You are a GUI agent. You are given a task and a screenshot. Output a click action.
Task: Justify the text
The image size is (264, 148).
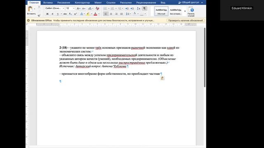tap(121, 14)
